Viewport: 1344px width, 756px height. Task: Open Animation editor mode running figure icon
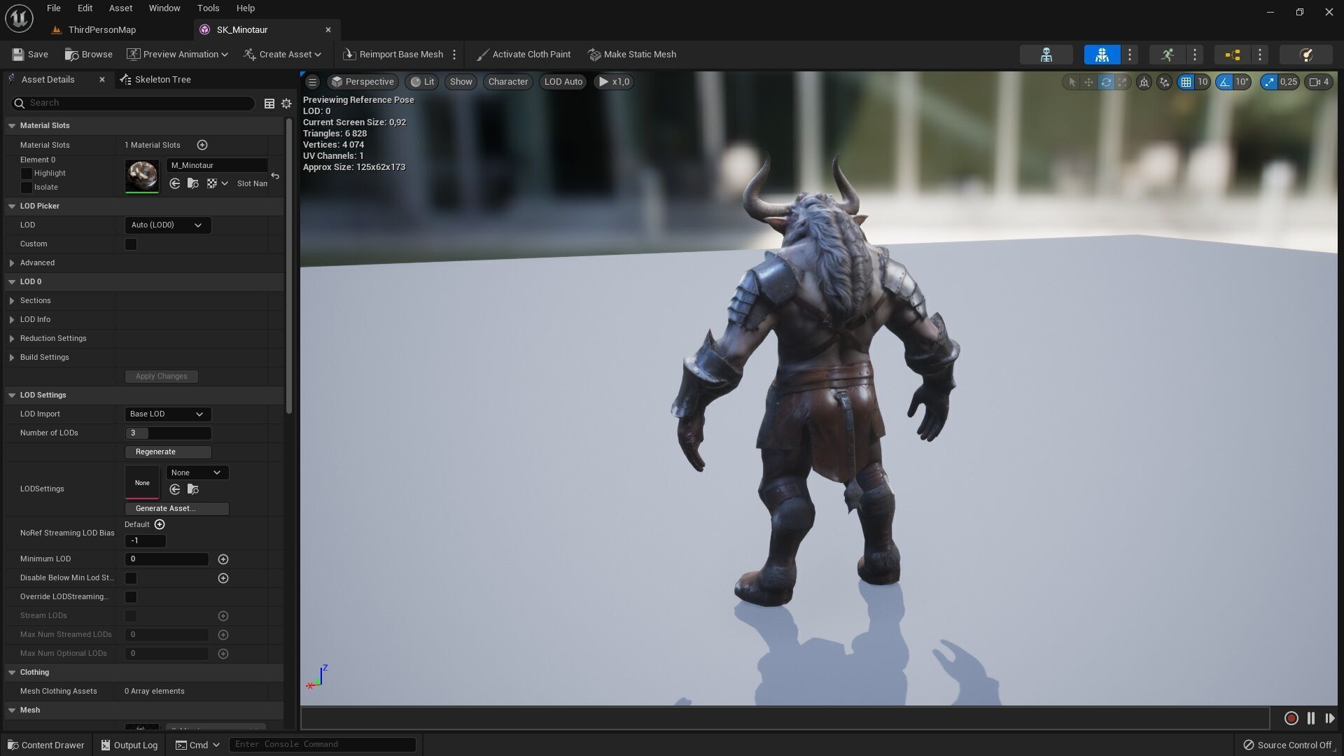1167,55
